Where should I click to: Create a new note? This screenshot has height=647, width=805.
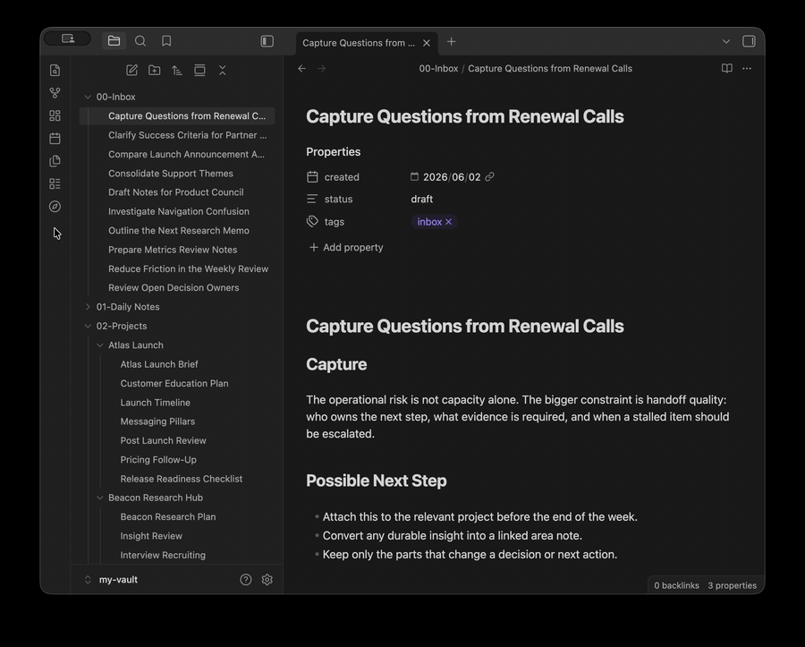(132, 71)
